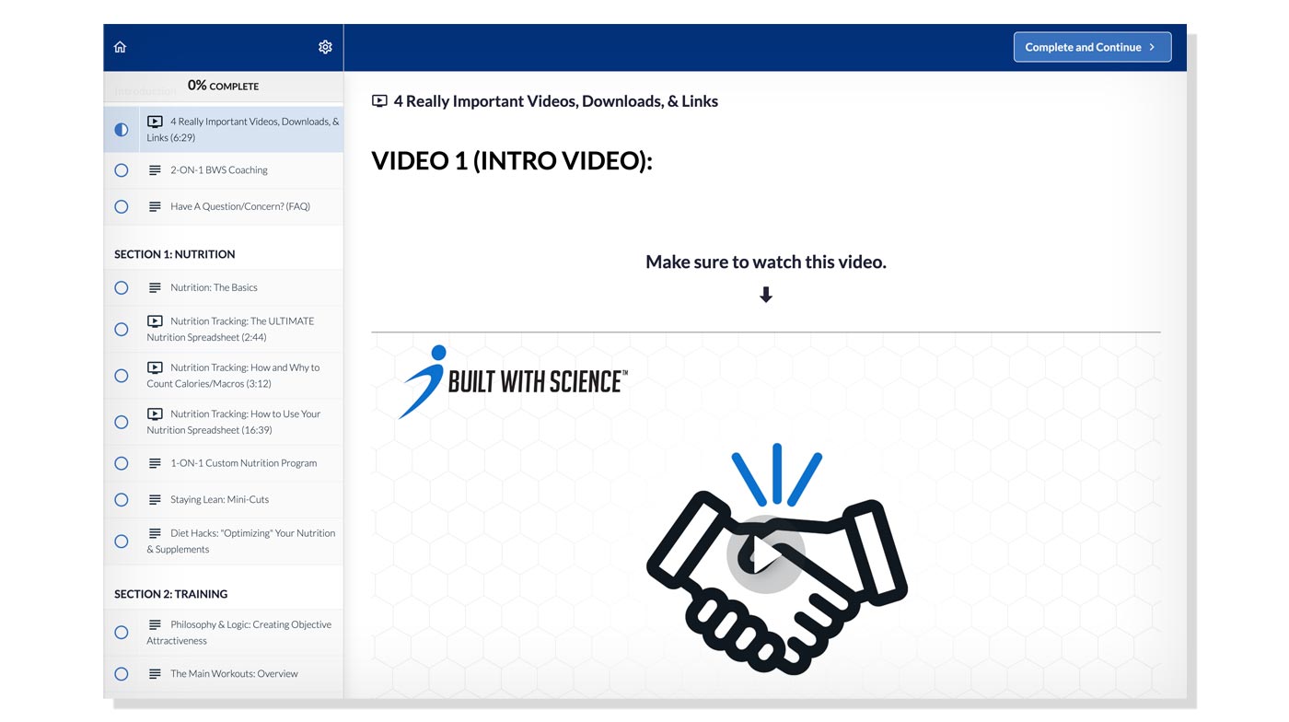Click video icon for How to Use Your Nutrition Spreadsheet

point(155,414)
